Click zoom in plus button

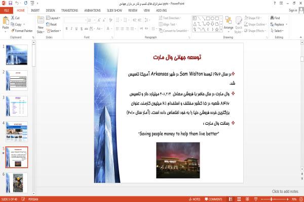[x=287, y=199]
